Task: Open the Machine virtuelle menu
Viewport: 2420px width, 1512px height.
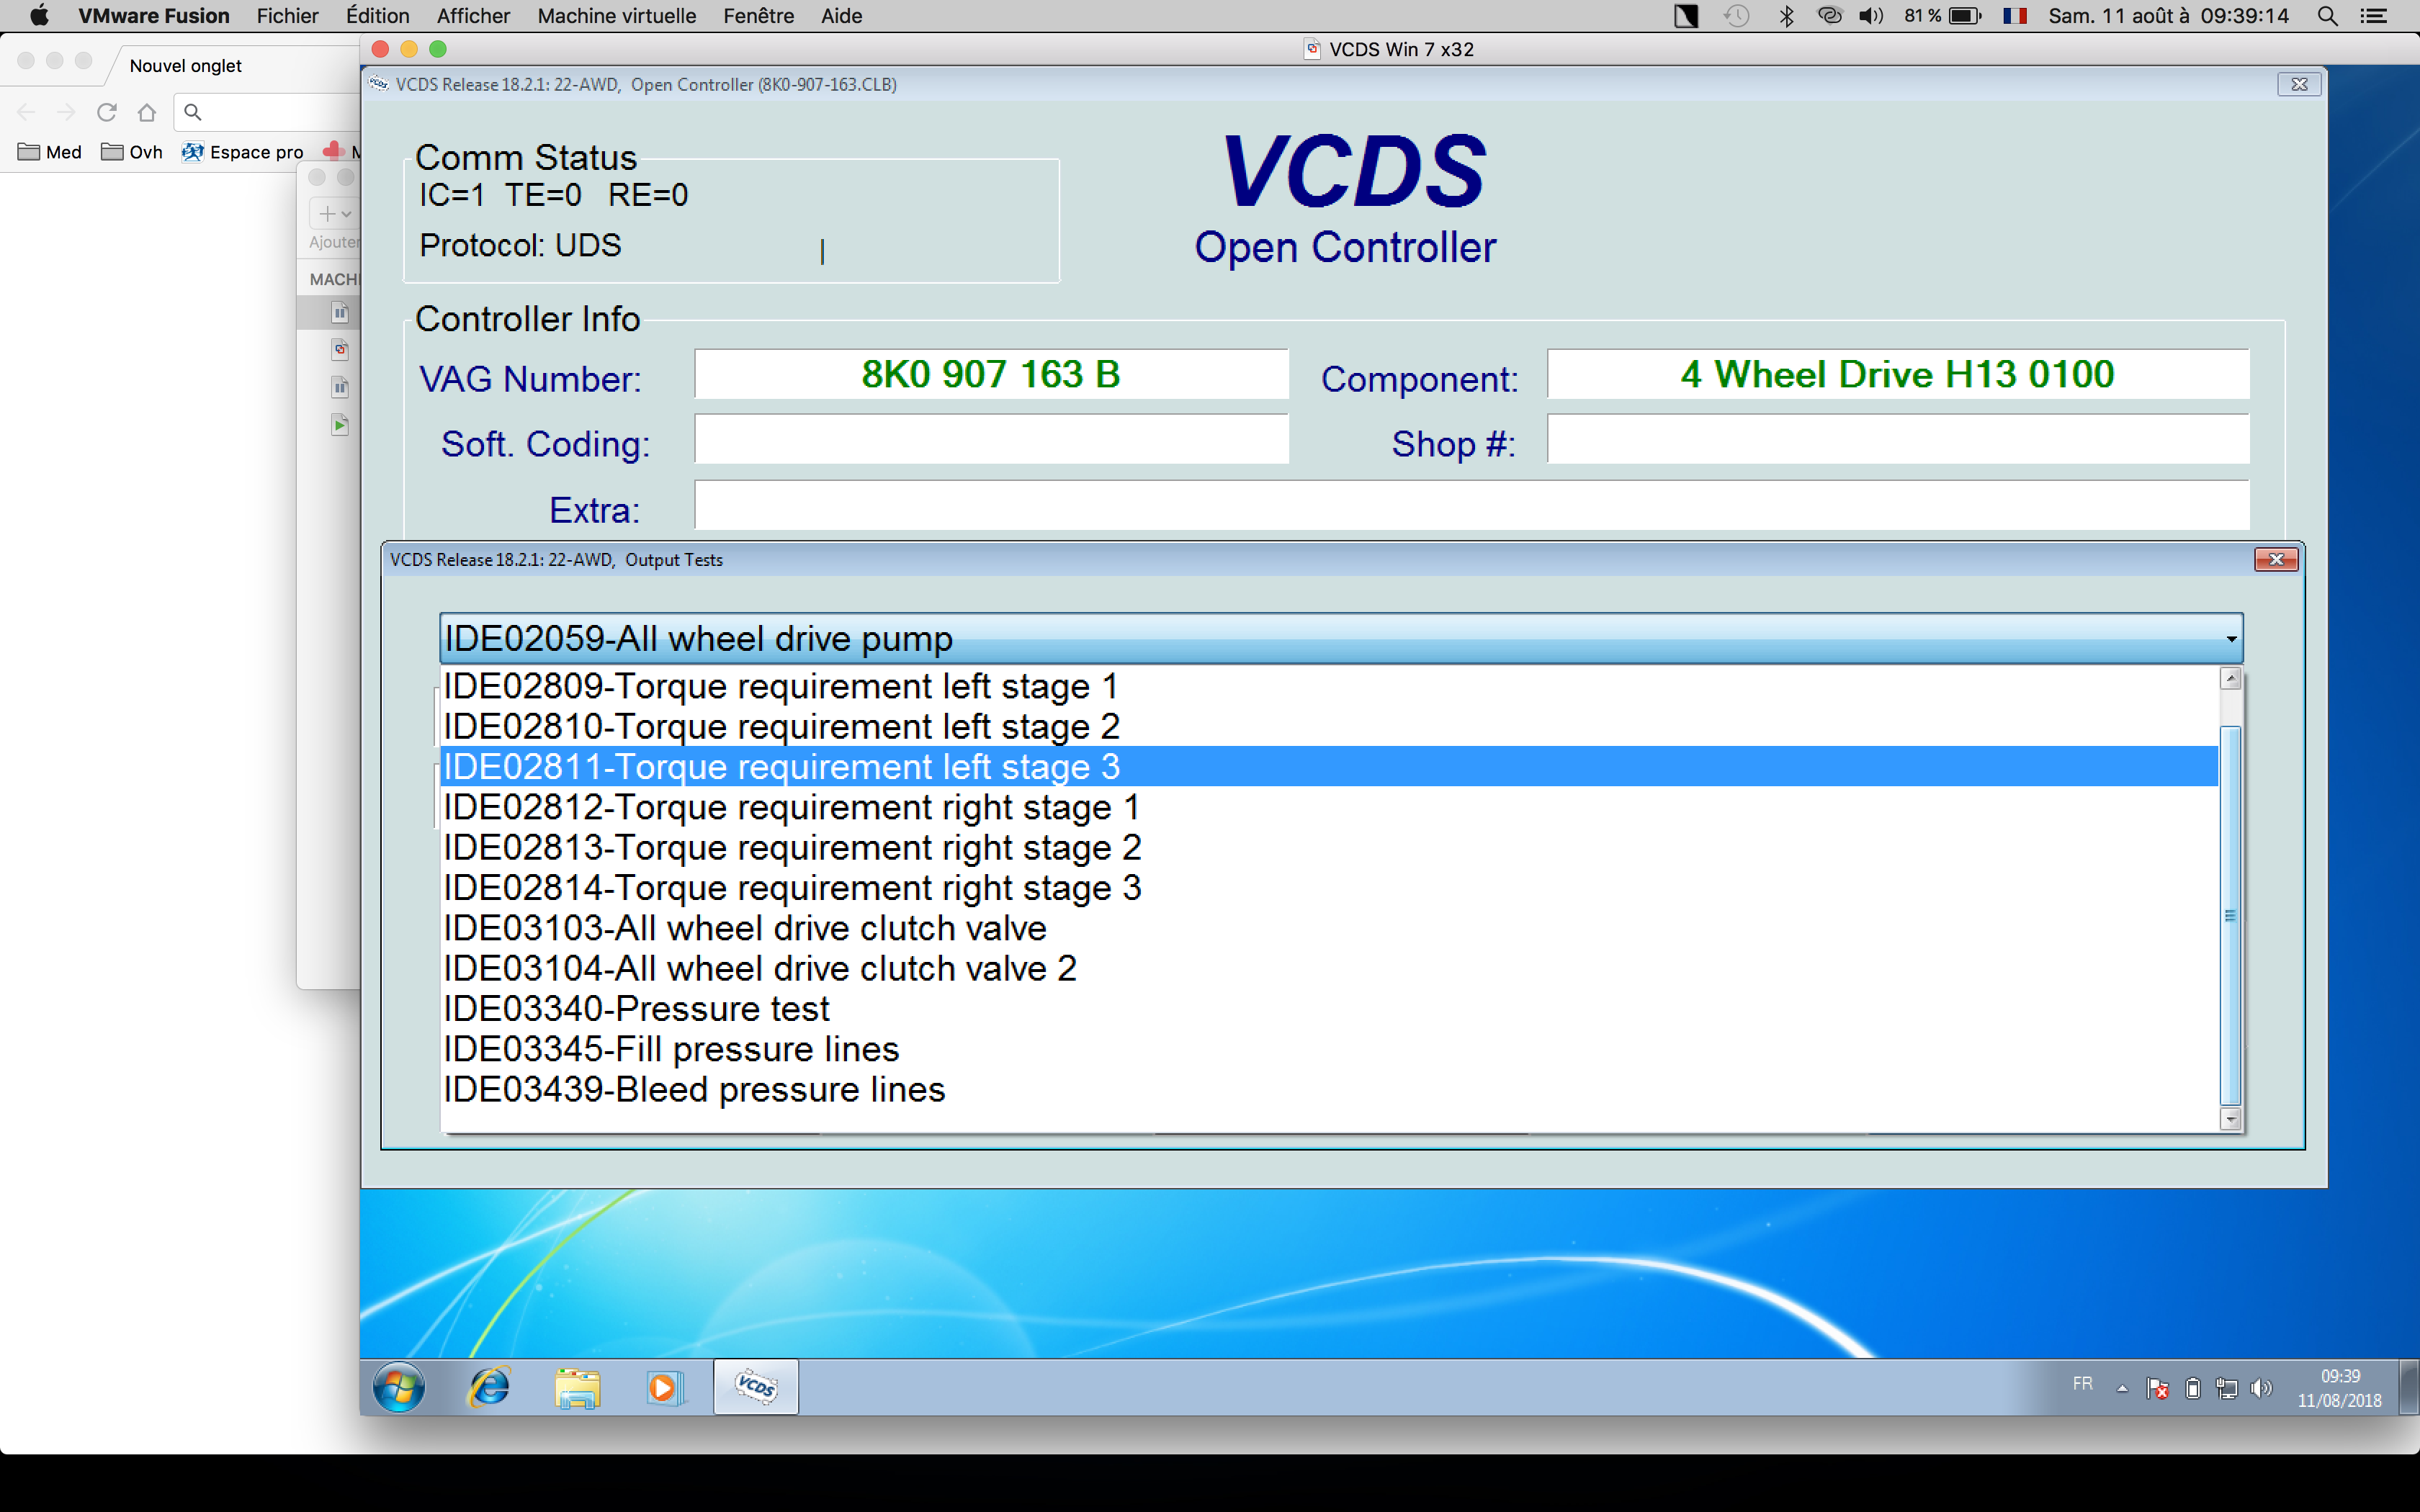Action: pos(617,16)
